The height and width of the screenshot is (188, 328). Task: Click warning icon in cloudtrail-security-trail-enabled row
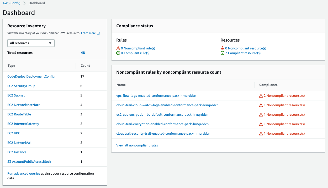coord(261,134)
